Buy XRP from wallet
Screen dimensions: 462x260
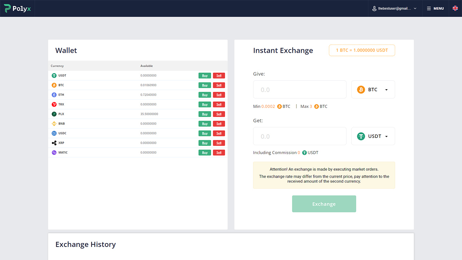point(205,143)
